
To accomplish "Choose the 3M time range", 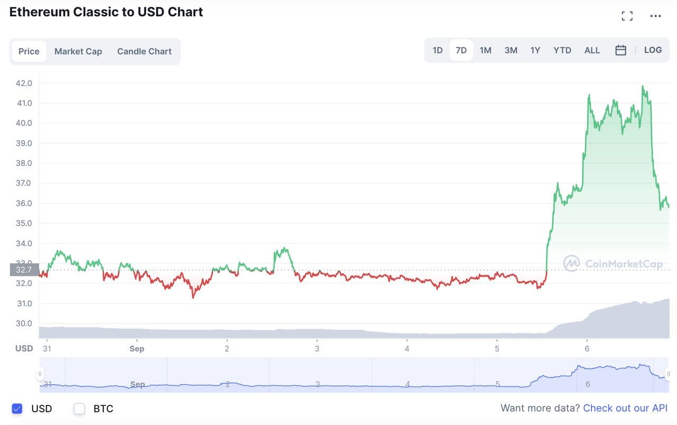I will pyautogui.click(x=510, y=50).
